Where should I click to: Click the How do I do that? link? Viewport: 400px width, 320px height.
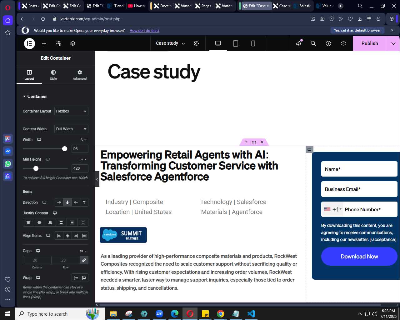(x=144, y=31)
